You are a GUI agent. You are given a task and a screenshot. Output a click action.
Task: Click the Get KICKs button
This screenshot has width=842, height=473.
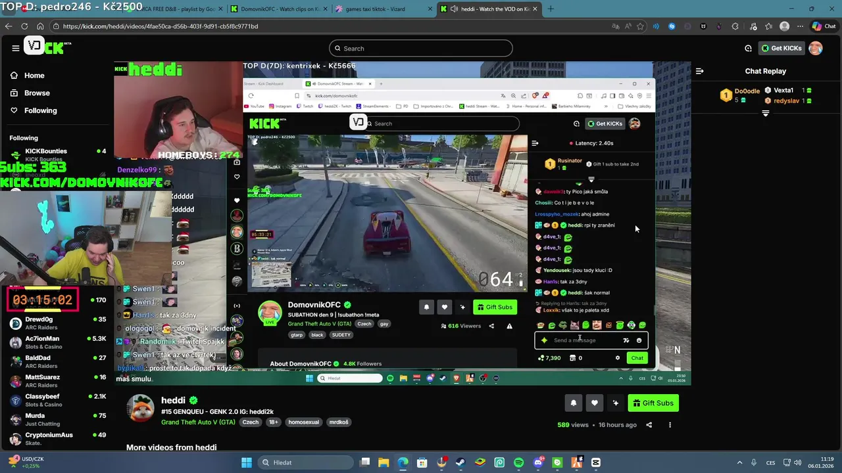tap(781, 48)
